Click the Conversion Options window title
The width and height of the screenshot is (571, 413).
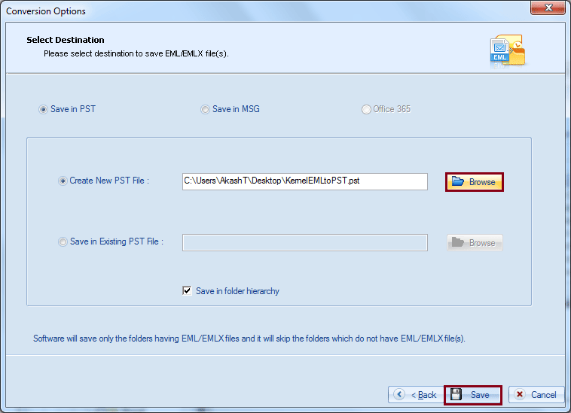[x=46, y=11]
